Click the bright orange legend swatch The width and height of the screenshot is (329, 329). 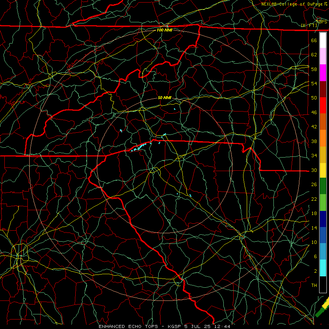(323, 138)
